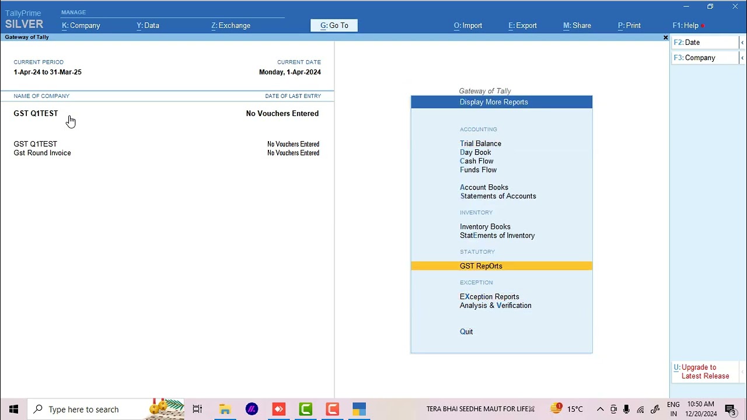Click in the Windows search box
The image size is (747, 420).
click(106, 409)
